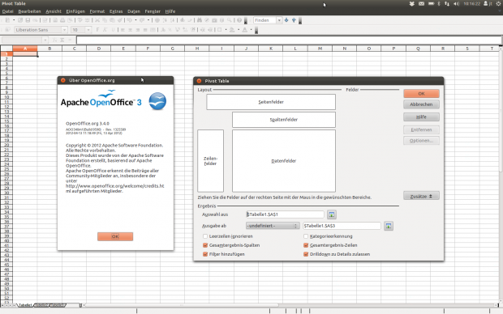The height and width of the screenshot is (314, 503).
Task: Click the Hyperlink toolbar icon
Action: pos(157,20)
